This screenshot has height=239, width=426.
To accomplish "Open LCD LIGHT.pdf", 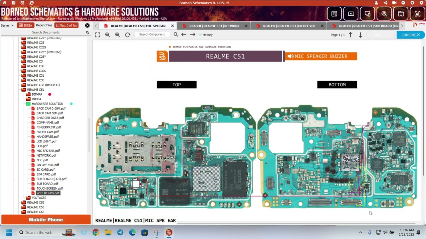I will 47,141.
